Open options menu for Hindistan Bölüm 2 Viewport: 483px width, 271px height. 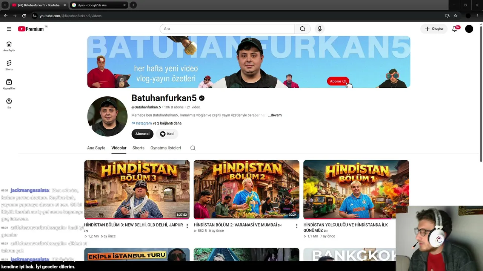click(x=297, y=226)
